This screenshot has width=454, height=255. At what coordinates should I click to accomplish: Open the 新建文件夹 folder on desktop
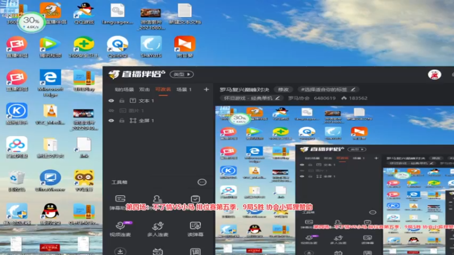coord(51,147)
